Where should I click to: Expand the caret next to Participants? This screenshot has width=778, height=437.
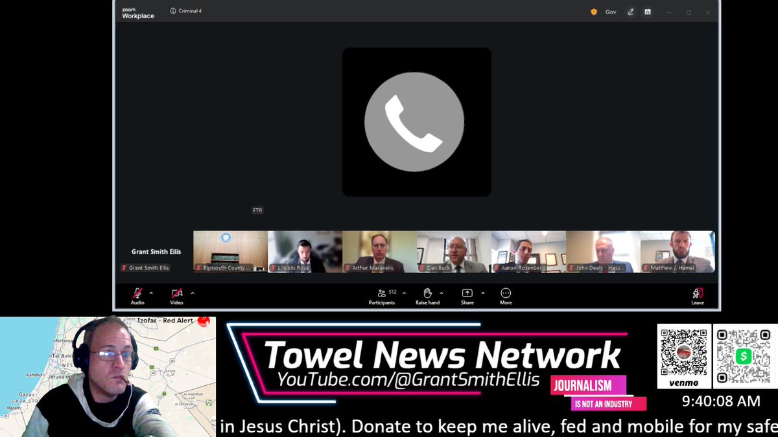coord(404,293)
